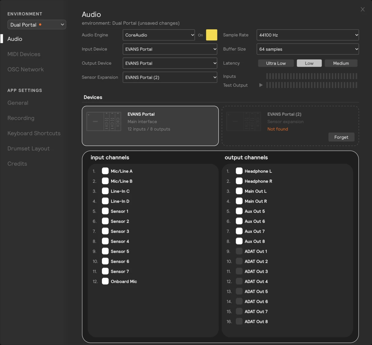
Task: Set latency to Low
Action: [x=309, y=63]
